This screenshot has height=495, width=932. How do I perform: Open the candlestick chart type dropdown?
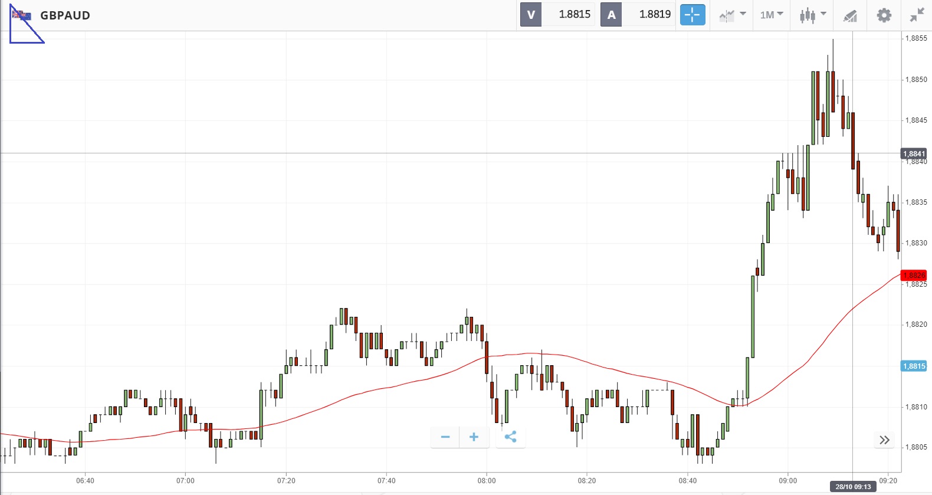[812, 15]
